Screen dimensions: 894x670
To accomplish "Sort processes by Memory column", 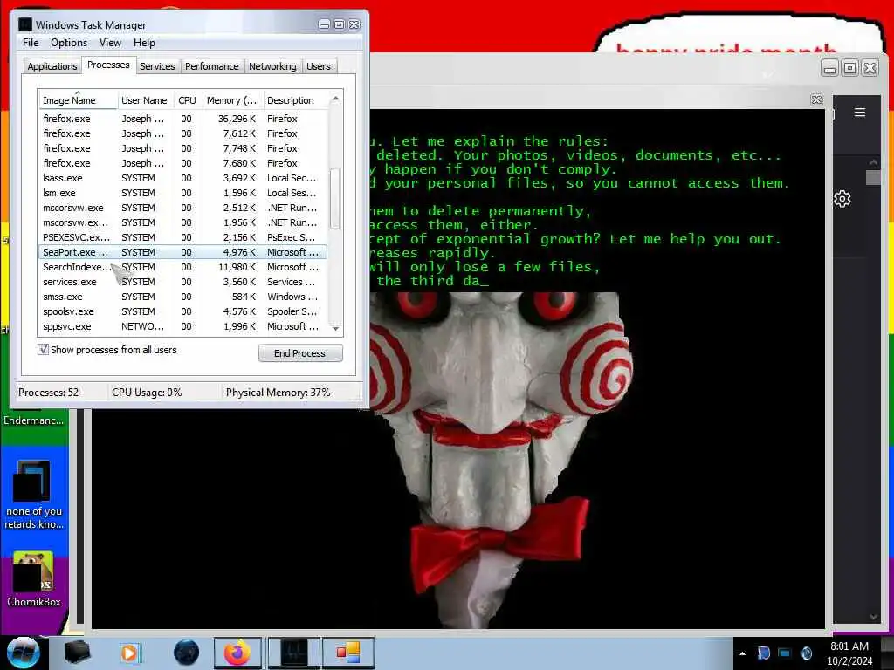I will [232, 100].
